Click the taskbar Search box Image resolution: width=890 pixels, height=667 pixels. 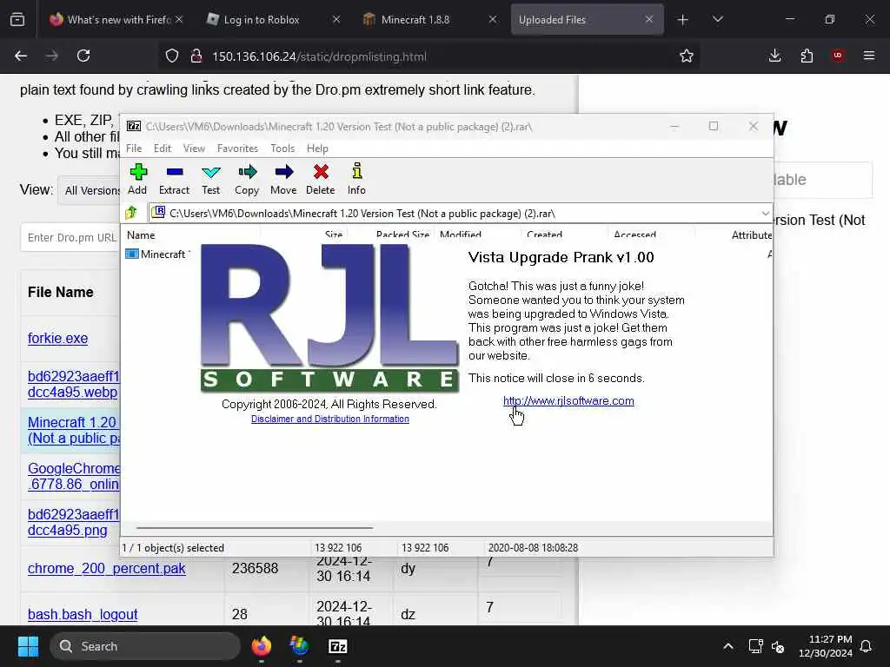tap(145, 646)
